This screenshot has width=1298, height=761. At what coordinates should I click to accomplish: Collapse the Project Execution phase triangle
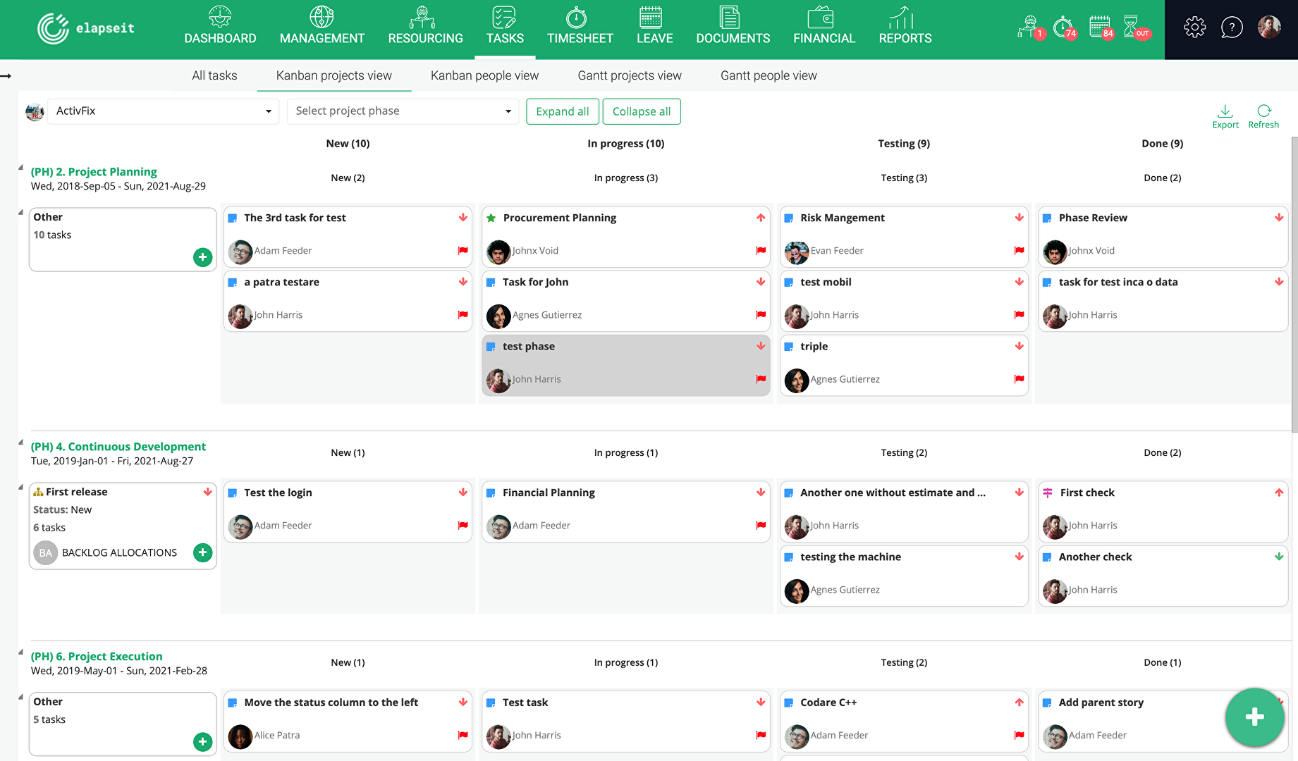coord(21,652)
